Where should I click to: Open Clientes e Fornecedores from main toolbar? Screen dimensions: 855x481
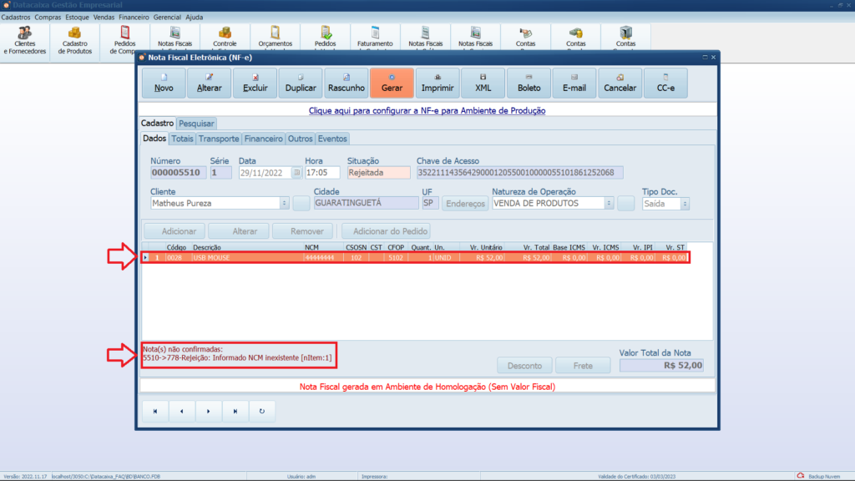(25, 39)
